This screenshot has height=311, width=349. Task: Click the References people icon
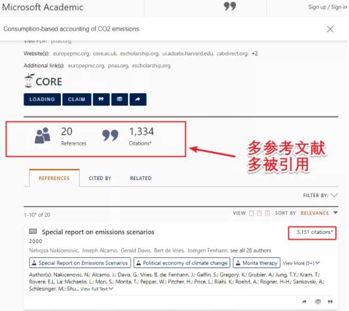coord(43,135)
